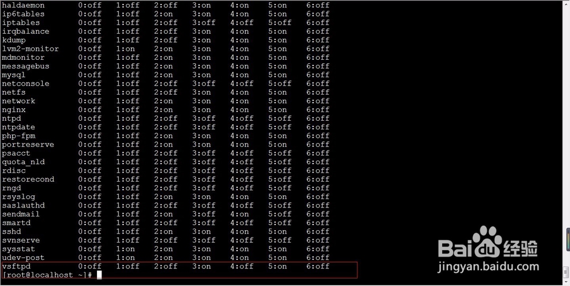Click the 2:on value for sendmail
Image resolution: width=570 pixels, height=286 pixels.
point(163,214)
